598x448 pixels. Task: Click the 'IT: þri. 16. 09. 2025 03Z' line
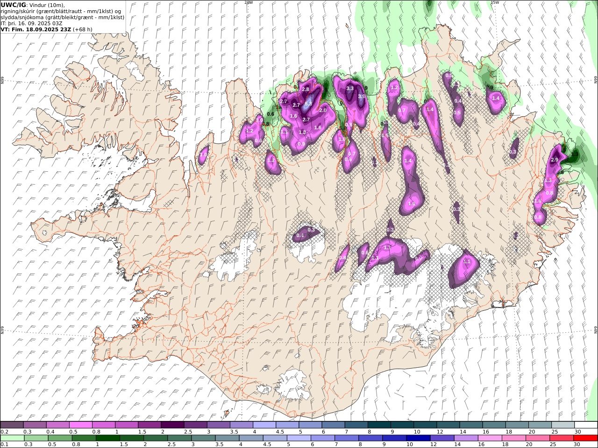(32, 23)
